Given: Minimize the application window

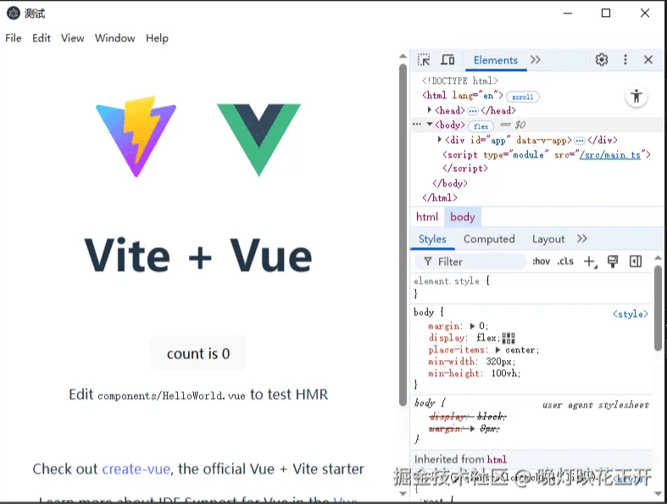Looking at the screenshot, I should pyautogui.click(x=568, y=14).
